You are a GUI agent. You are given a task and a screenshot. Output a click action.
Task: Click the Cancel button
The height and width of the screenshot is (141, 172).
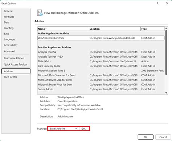click(163, 137)
